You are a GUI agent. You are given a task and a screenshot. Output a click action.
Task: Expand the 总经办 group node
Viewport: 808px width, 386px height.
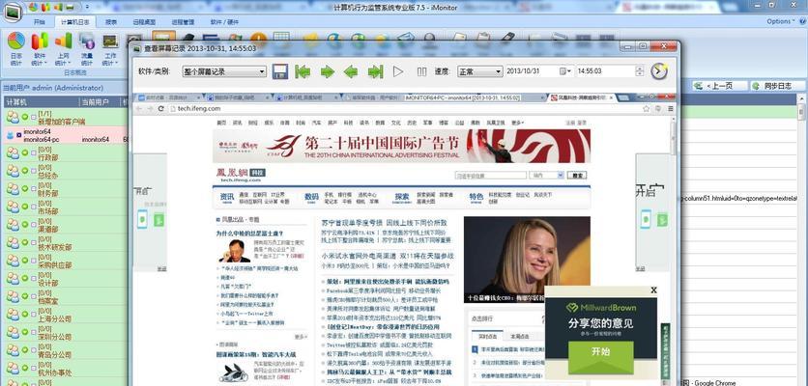coord(34,171)
